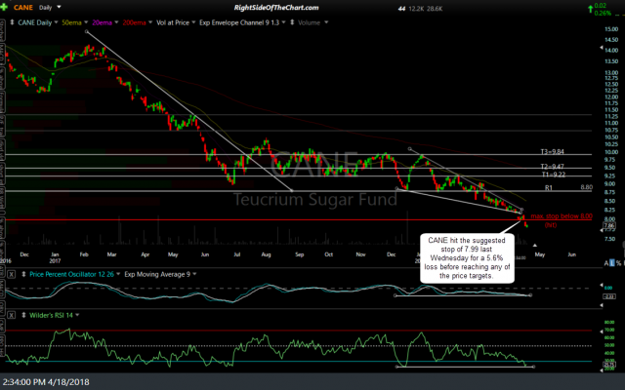Screen dimensions: 625x390
Task: Click the arrow beside RSI 70.00 level
Action: pyautogui.click(x=602, y=331)
